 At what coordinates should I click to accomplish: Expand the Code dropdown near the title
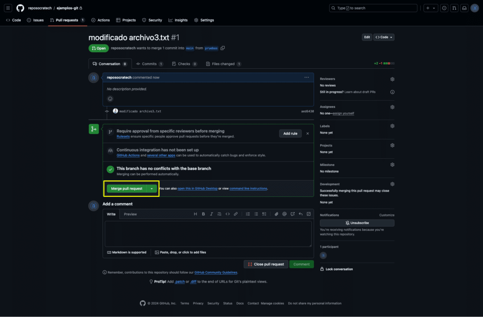coord(384,37)
